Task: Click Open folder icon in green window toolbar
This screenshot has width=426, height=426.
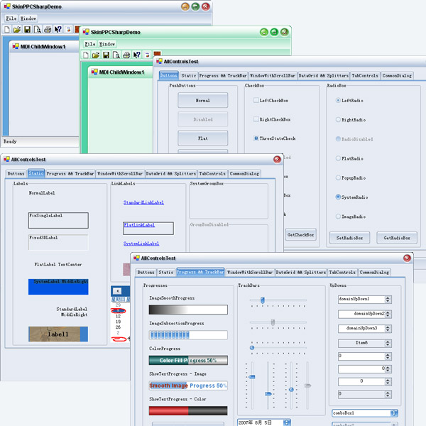Action: (96, 55)
